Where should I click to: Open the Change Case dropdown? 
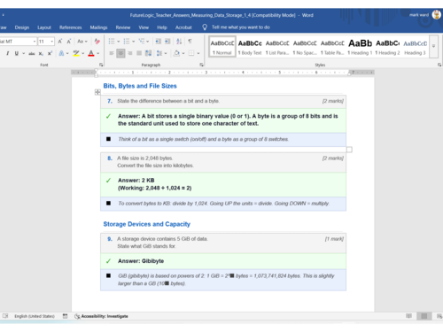[x=82, y=42]
